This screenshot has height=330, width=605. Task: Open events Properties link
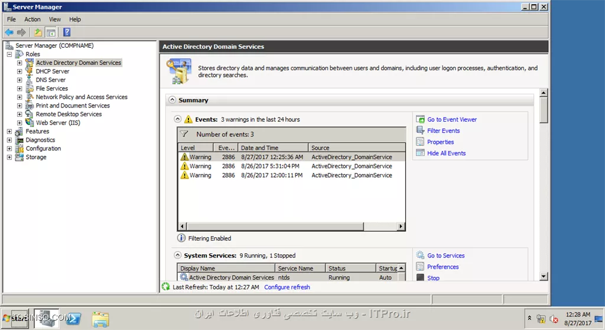click(x=440, y=142)
